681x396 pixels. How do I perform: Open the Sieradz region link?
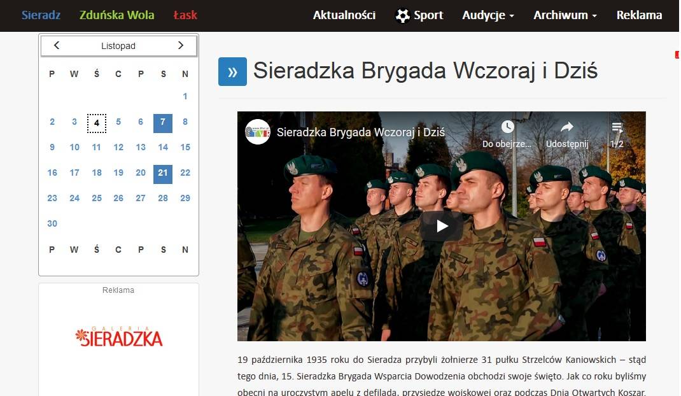pyautogui.click(x=41, y=15)
